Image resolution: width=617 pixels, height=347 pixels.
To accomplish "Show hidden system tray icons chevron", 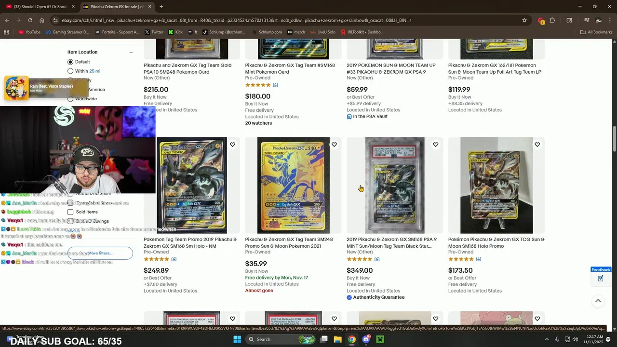I will click(547, 339).
